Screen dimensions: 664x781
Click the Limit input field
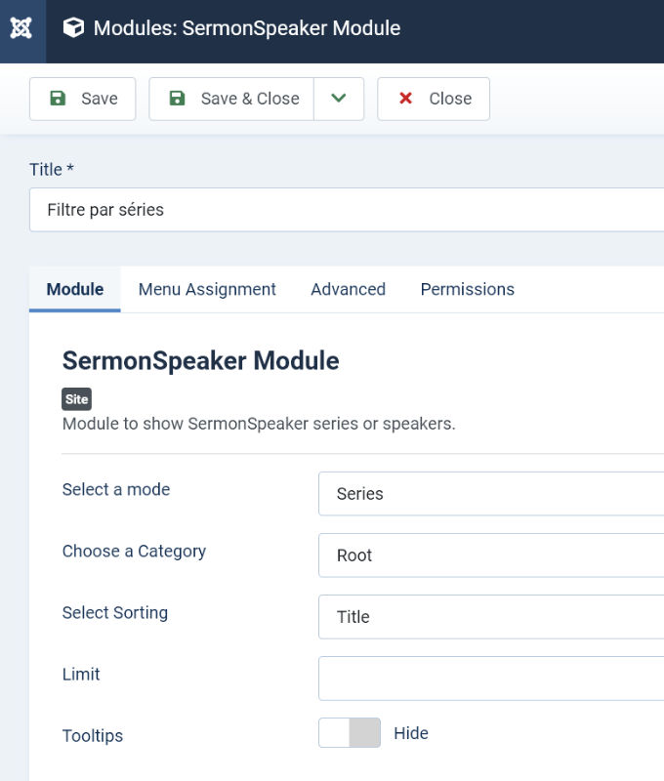pyautogui.click(x=491, y=678)
